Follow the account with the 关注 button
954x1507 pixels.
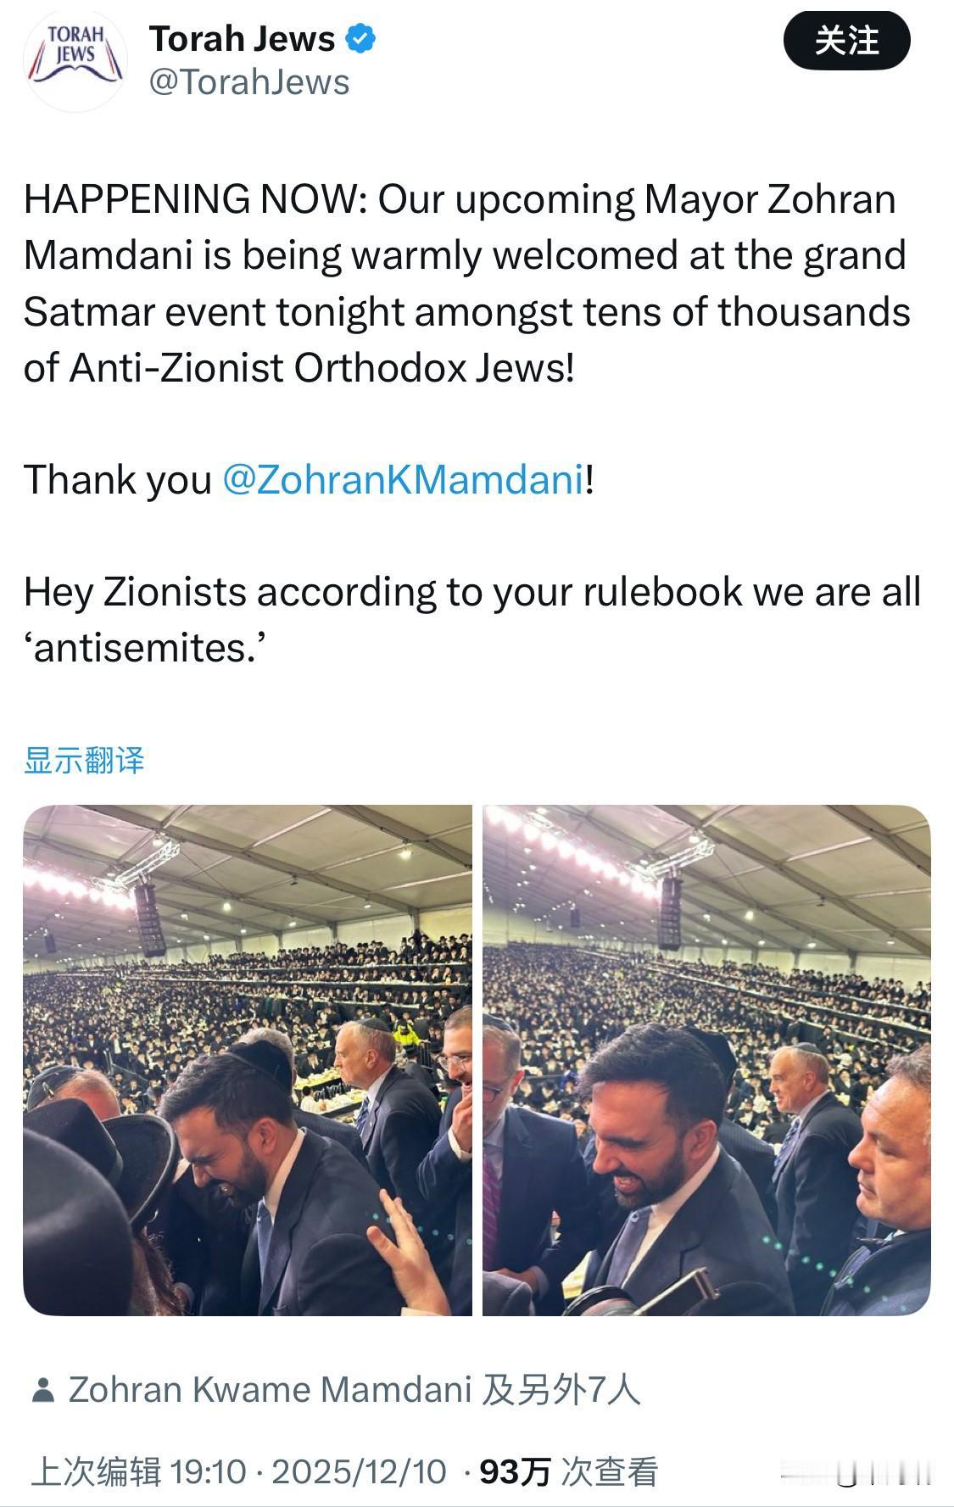[x=846, y=41]
